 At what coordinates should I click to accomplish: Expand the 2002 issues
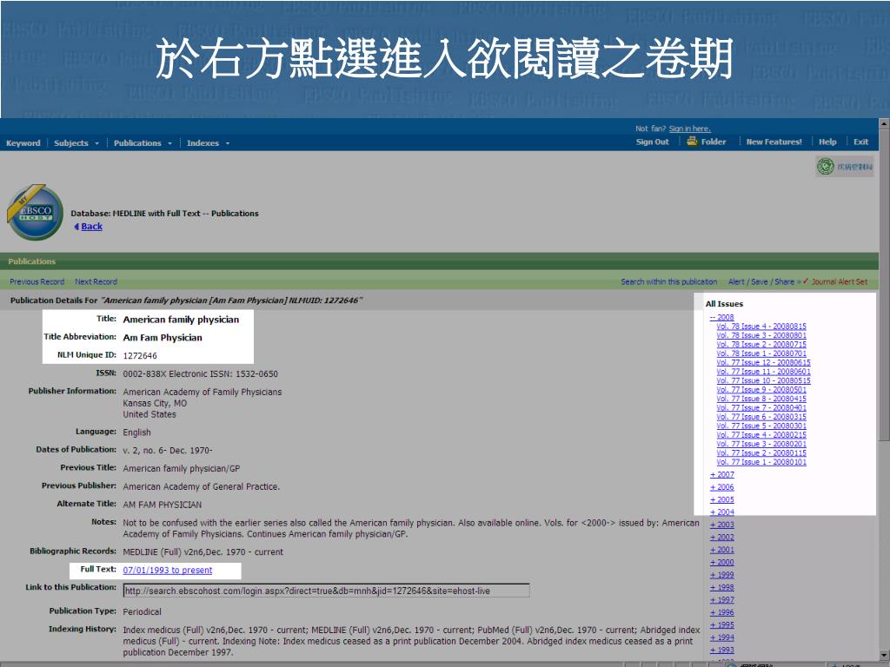tap(722, 537)
